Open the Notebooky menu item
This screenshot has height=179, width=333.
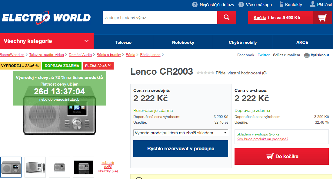click(183, 42)
